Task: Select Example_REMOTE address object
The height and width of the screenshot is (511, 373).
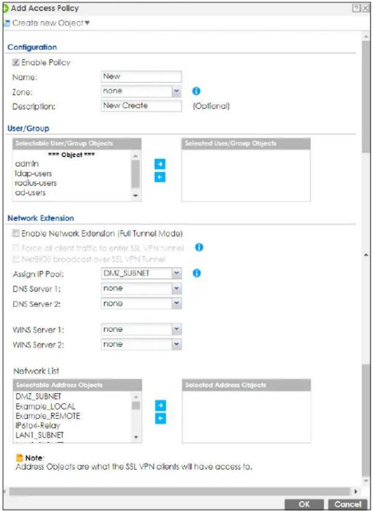Action: click(x=47, y=416)
